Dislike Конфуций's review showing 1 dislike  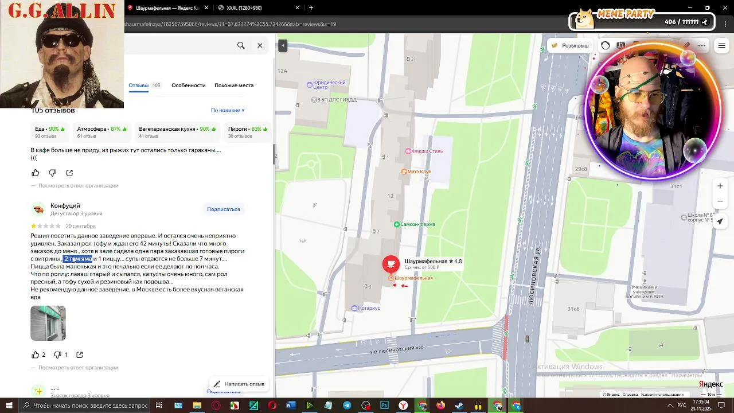click(x=61, y=354)
